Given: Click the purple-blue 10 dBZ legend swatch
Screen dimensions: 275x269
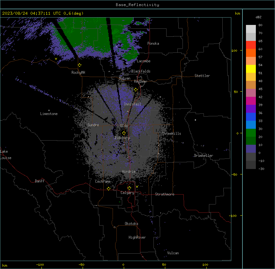Looking at the screenshot, I should click(251, 149).
